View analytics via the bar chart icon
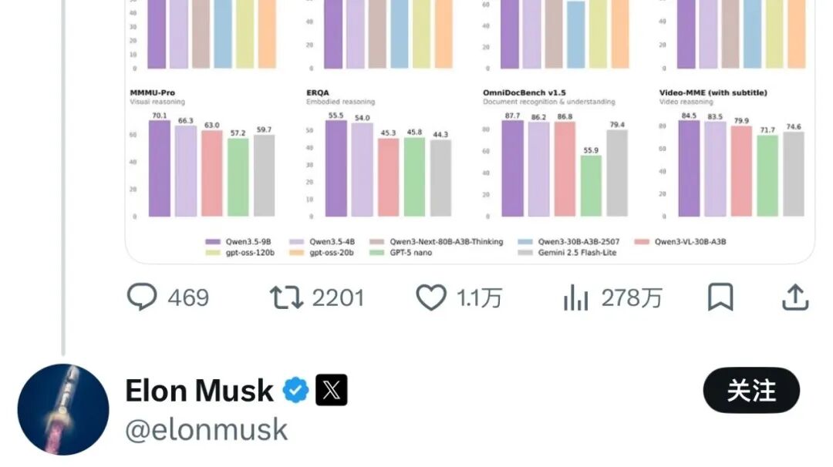 576,297
